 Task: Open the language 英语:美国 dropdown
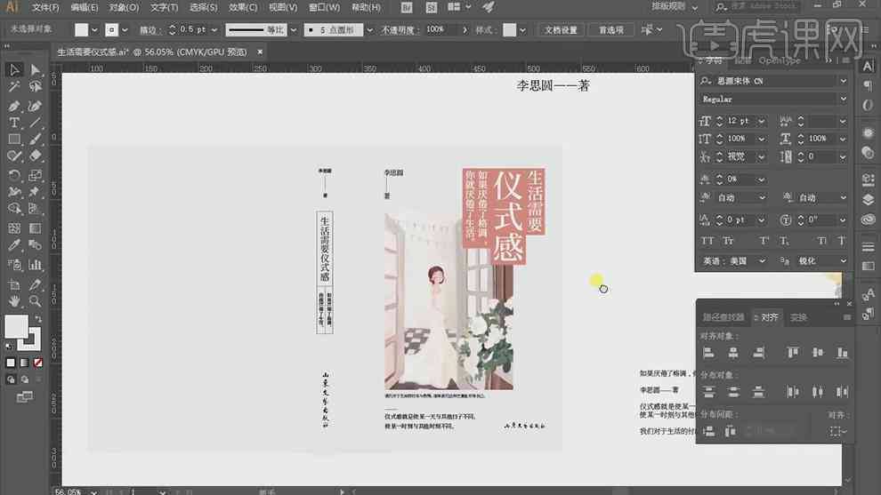click(762, 261)
